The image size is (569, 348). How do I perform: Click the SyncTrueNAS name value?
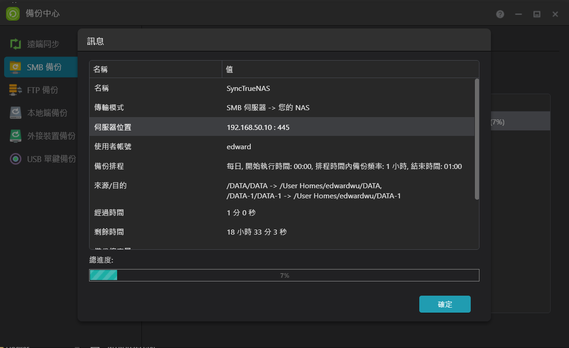[248, 88]
